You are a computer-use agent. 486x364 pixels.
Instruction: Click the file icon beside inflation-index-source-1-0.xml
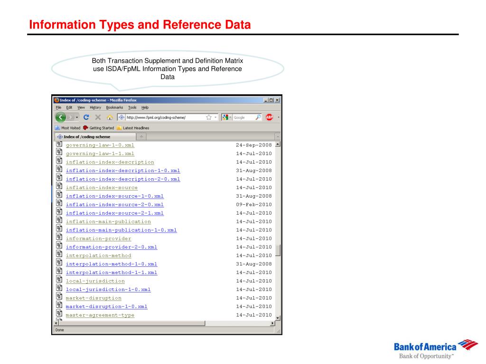point(59,194)
